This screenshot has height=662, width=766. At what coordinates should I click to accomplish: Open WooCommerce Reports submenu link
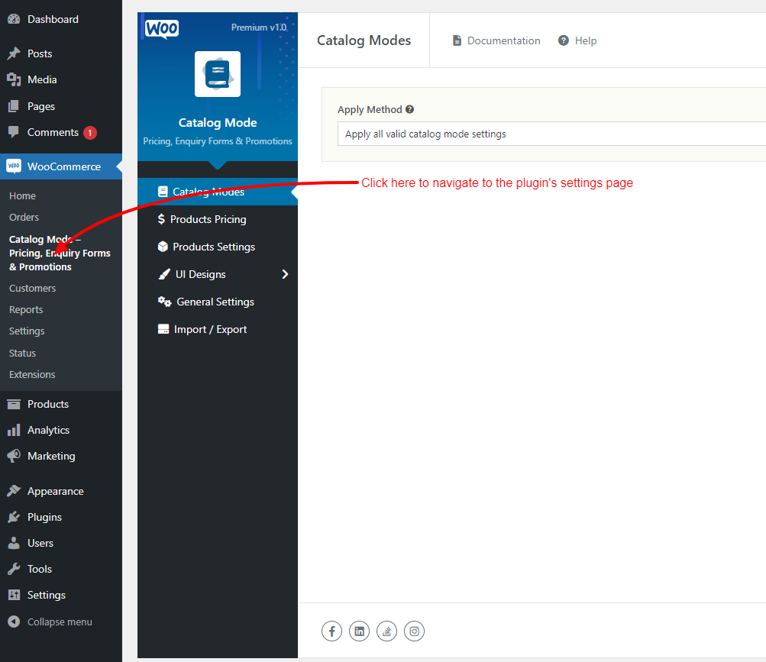26,310
